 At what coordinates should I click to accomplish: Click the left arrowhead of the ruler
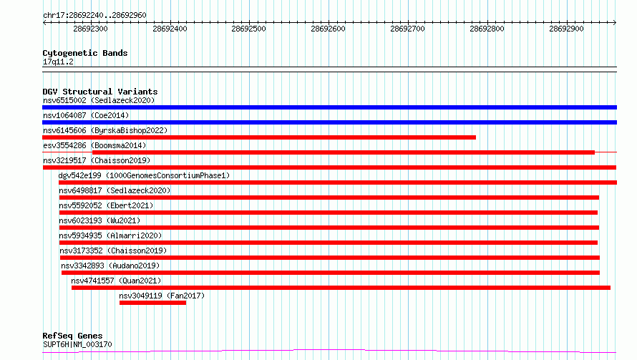(44, 23)
